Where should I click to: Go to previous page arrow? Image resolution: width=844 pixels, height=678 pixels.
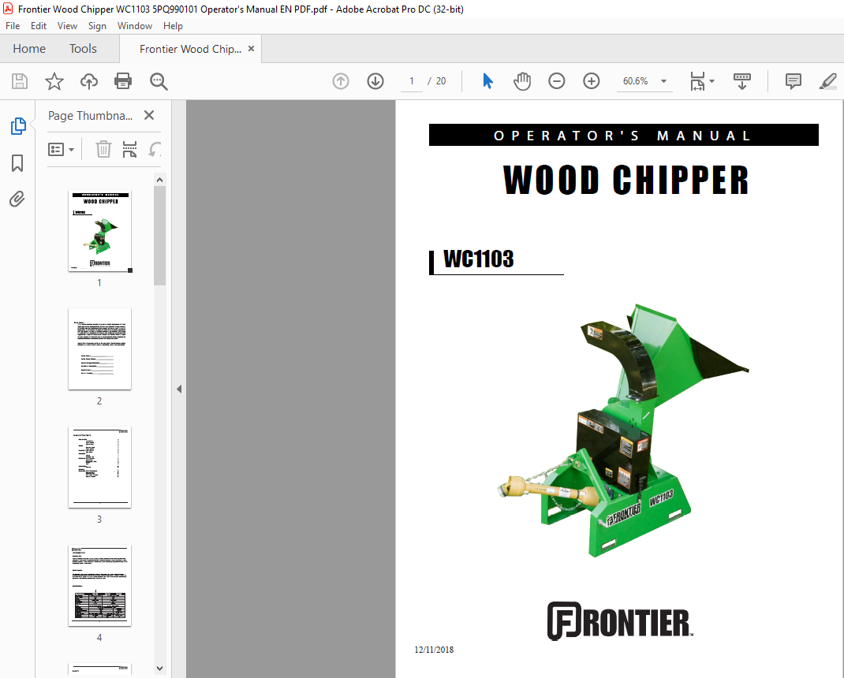341,81
